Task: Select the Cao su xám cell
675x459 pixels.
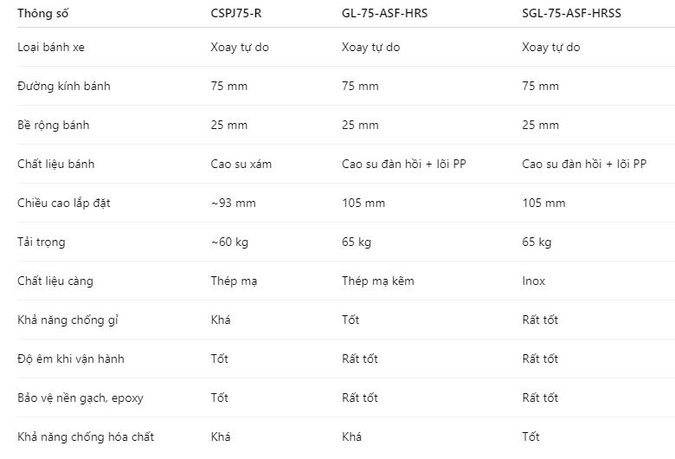Action: [x=241, y=164]
